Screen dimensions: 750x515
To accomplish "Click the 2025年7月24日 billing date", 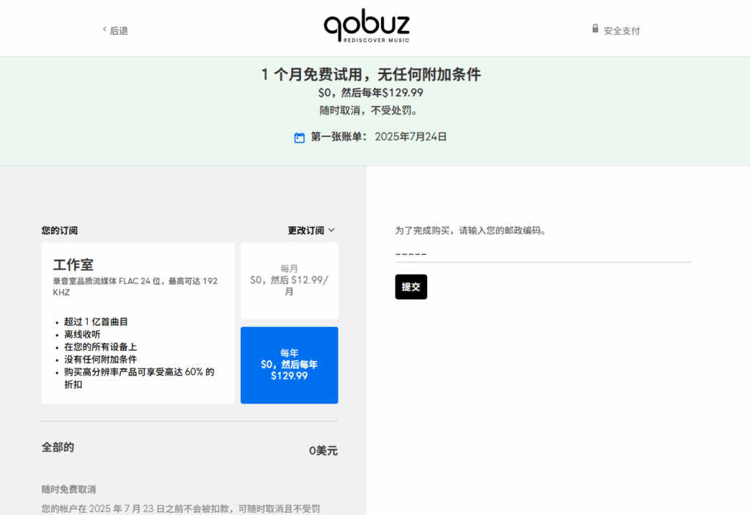I will click(x=411, y=137).
